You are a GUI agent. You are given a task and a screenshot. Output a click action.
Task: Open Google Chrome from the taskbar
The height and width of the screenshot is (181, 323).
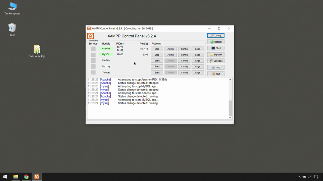[x=26, y=177]
